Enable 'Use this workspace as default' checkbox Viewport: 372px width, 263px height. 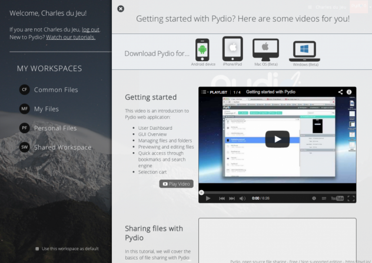coord(37,248)
